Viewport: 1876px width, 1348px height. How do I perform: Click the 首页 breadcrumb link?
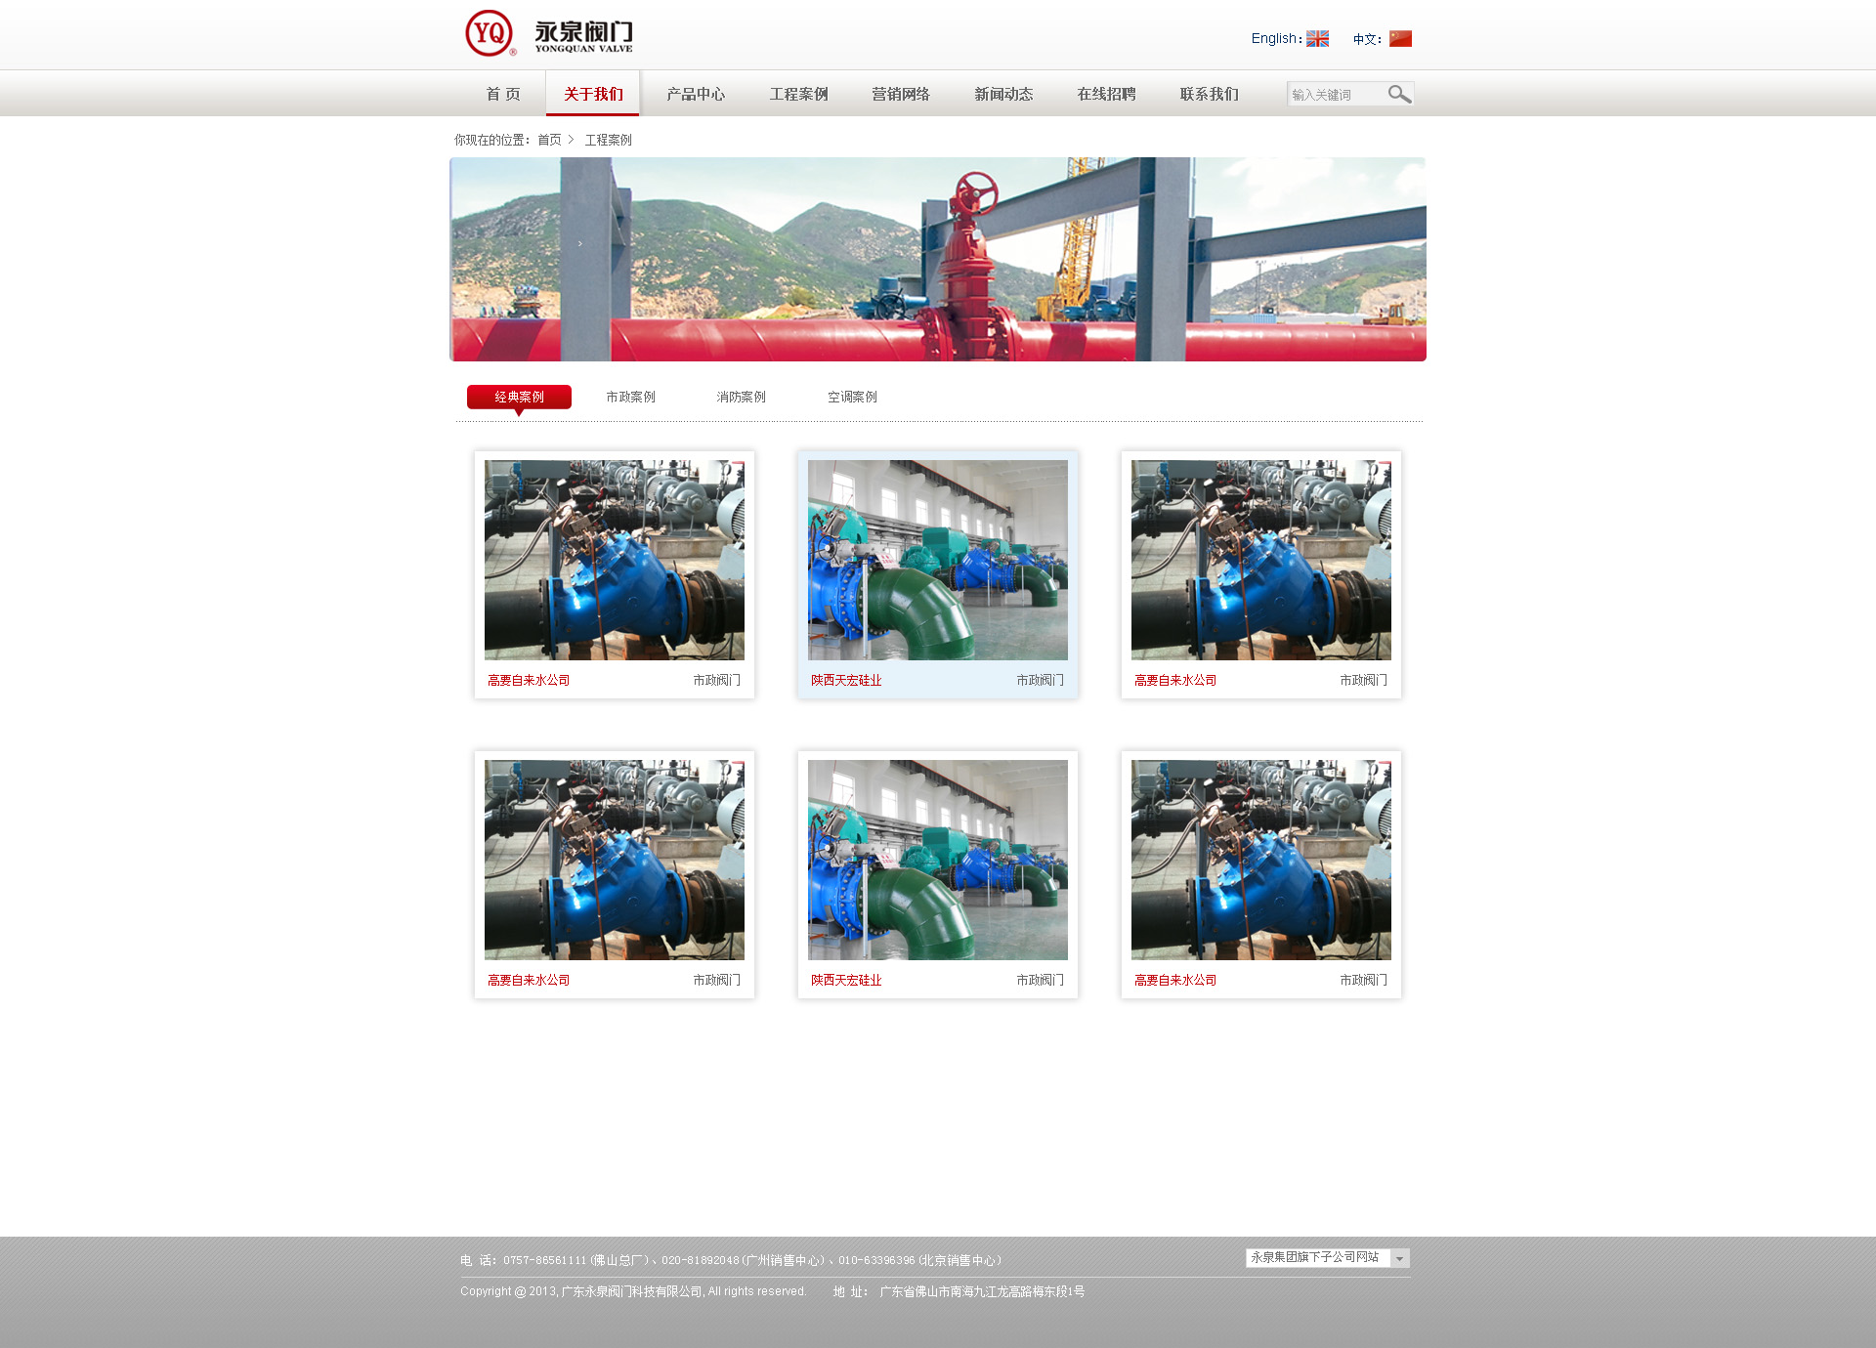click(x=549, y=140)
